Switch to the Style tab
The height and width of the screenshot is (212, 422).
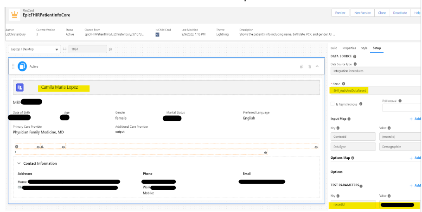(364, 48)
